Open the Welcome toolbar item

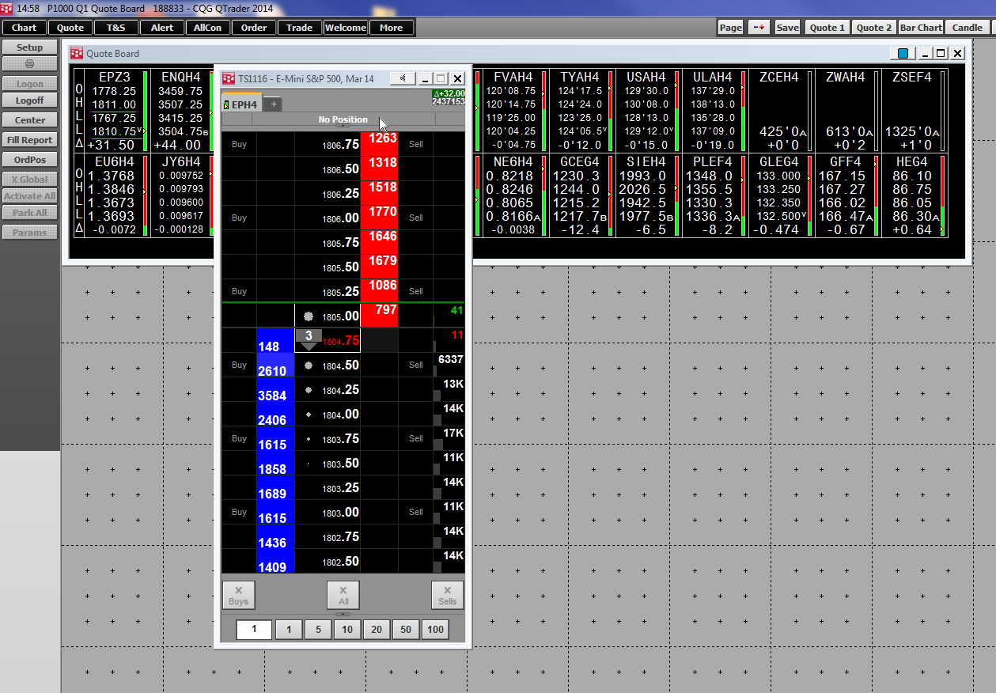[x=346, y=28]
